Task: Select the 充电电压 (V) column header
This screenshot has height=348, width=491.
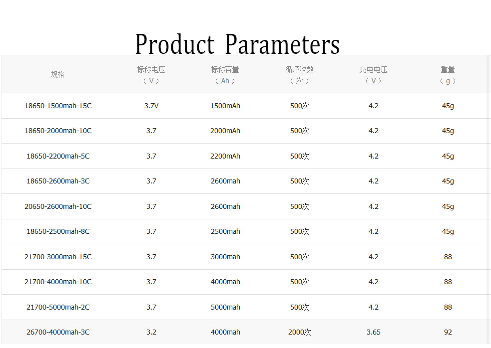Action: pos(373,75)
